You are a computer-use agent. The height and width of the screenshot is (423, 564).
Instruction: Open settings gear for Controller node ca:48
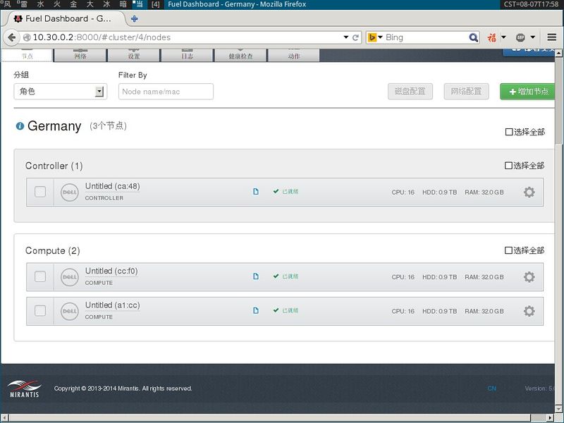point(529,192)
